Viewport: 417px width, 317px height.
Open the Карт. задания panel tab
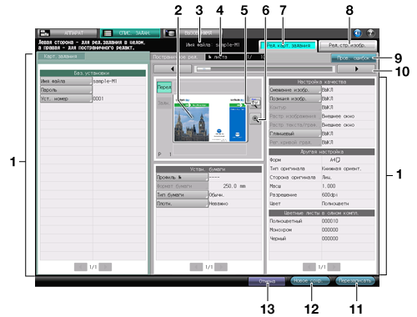coord(61,57)
